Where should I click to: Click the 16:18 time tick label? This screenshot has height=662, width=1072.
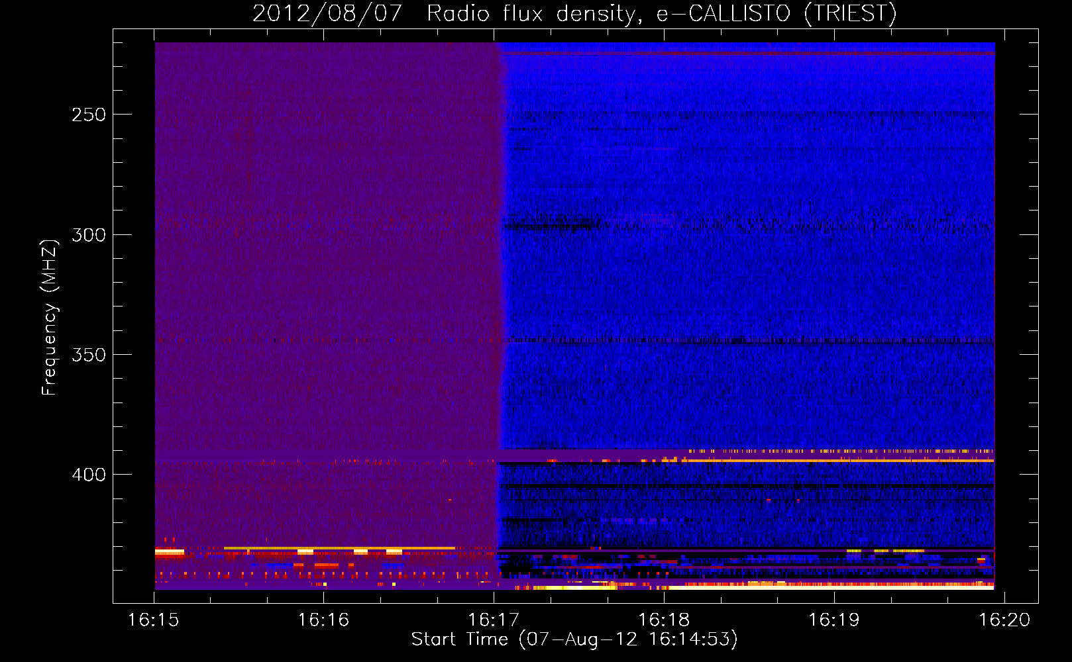[x=664, y=620]
